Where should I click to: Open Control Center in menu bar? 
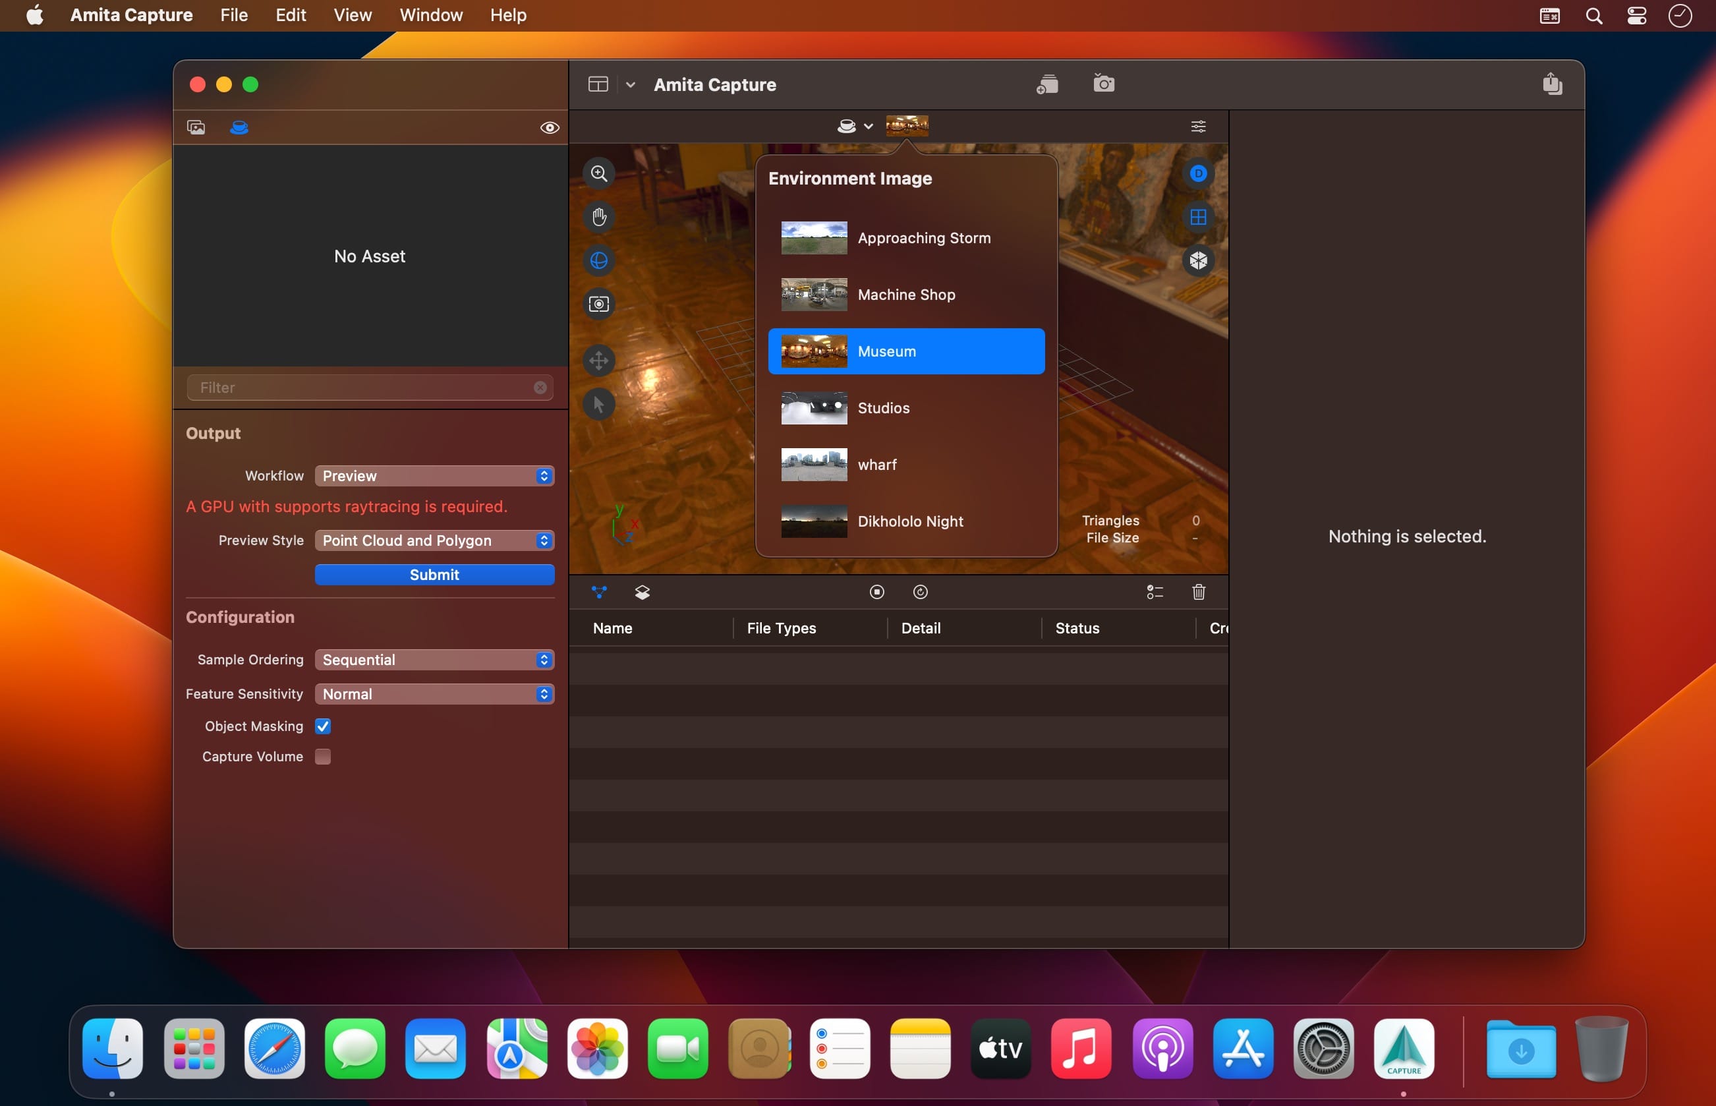(1636, 15)
